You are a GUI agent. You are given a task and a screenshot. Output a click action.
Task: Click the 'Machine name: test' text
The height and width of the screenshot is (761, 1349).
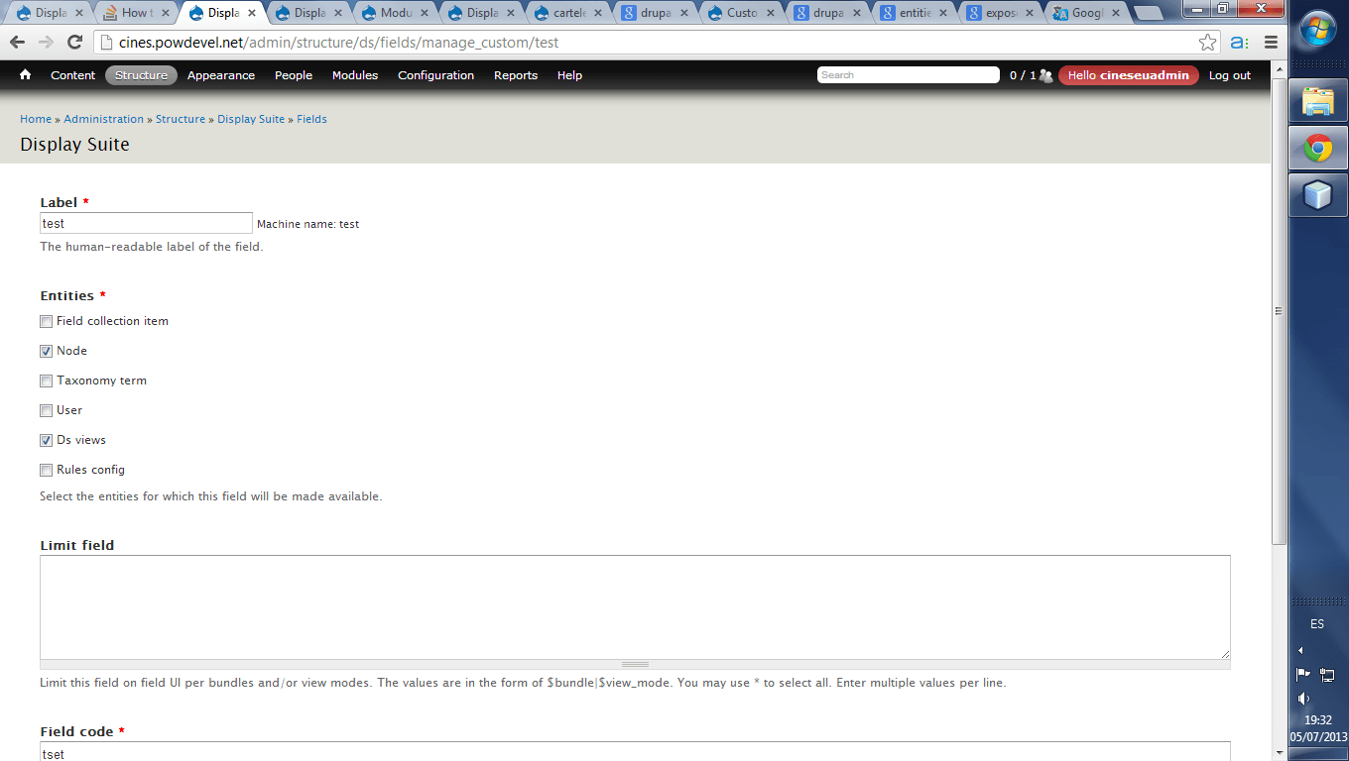click(307, 224)
